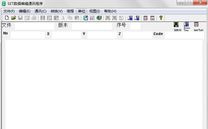
Task: Click the ELV N elevation toolbar icon
Action: 137,18
